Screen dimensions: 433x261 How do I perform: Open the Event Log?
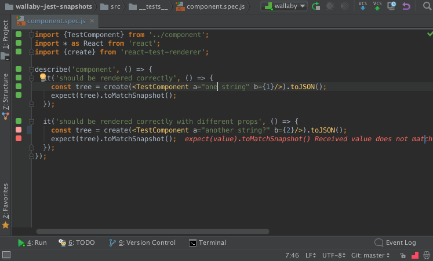pos(395,242)
